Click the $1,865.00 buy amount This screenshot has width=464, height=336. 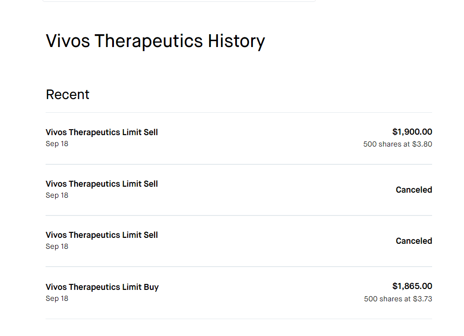(x=412, y=286)
